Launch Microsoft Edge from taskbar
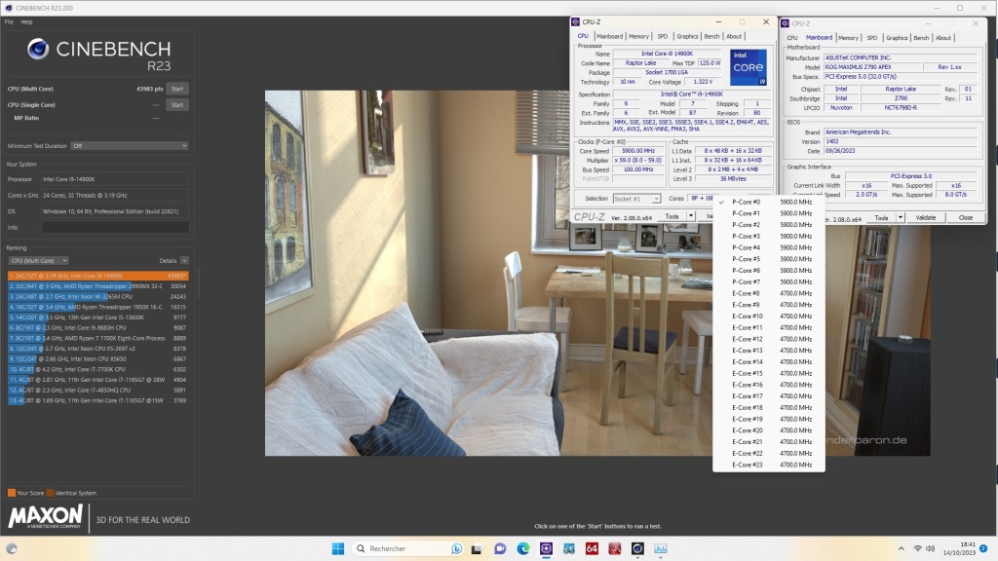998x561 pixels. coord(523,548)
